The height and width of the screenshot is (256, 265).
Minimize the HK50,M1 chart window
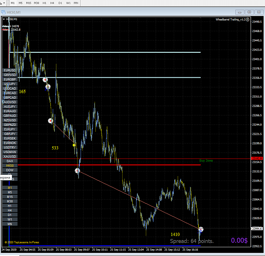[240, 12]
